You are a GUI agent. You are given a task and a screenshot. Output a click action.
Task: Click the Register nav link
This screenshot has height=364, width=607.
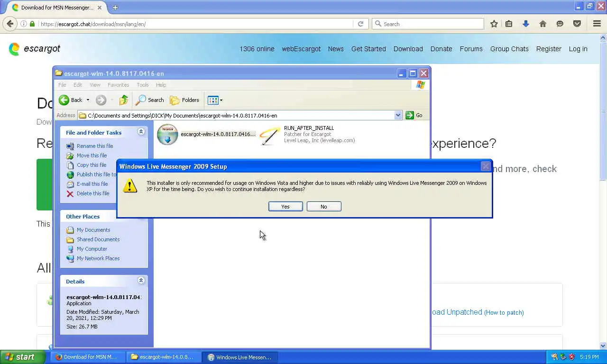(x=549, y=49)
